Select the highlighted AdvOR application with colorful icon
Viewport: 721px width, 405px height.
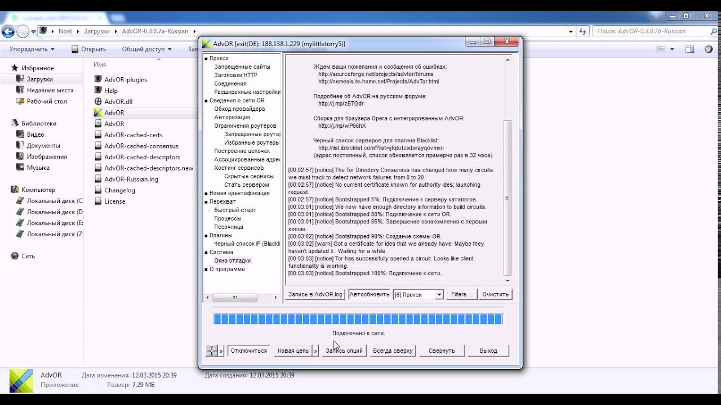pos(98,112)
